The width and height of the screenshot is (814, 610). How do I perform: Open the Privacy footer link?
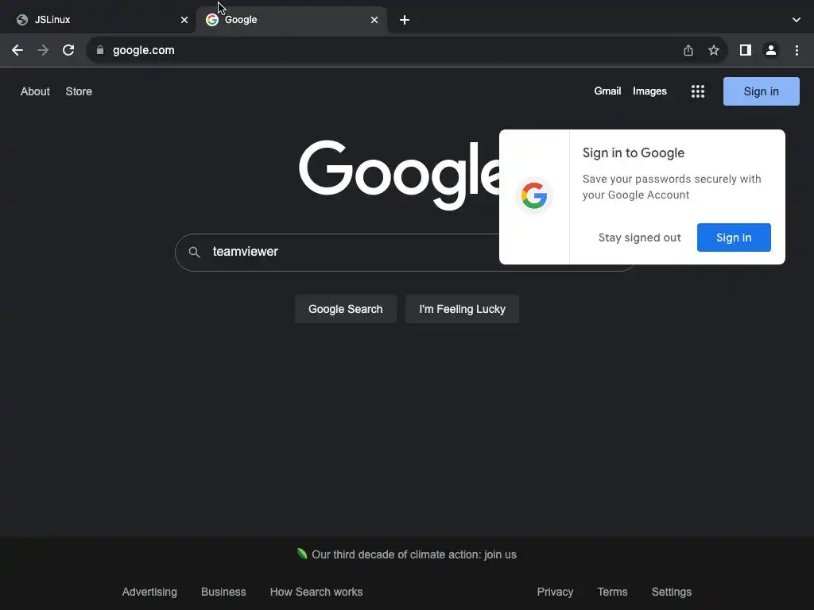pyautogui.click(x=555, y=592)
